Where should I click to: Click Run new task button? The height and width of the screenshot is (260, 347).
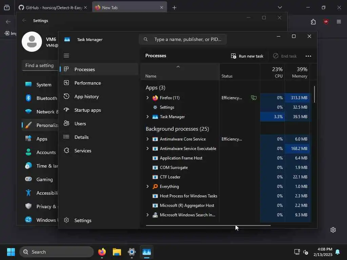[247, 56]
